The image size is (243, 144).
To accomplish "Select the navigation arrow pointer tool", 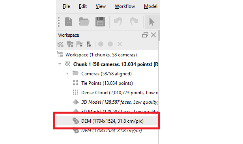I will point(151,22).
